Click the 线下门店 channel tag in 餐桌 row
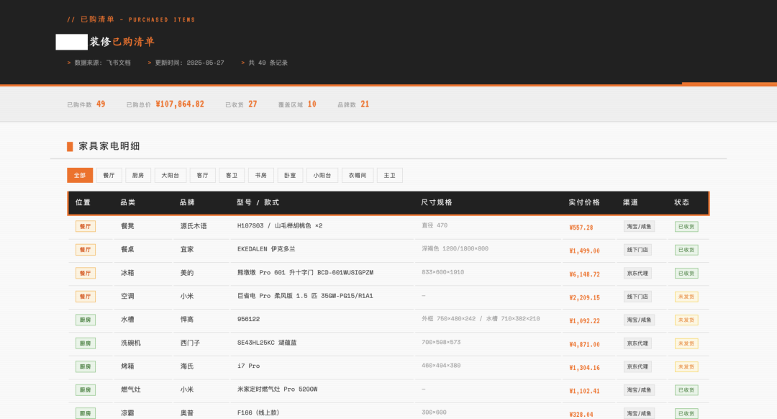This screenshot has width=777, height=419. pos(637,250)
